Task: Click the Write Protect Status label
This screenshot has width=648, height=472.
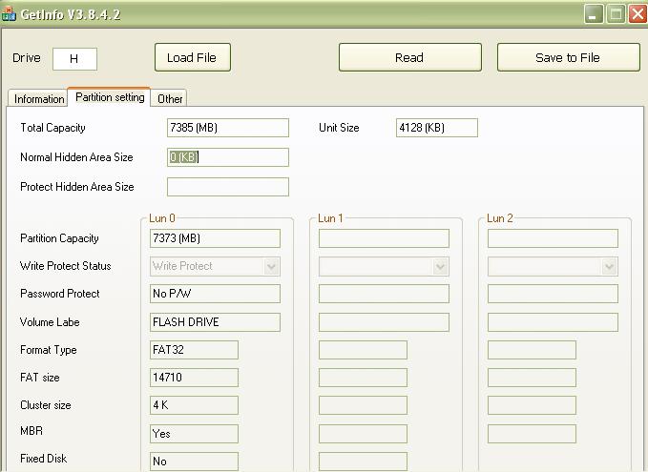Action: pos(65,265)
